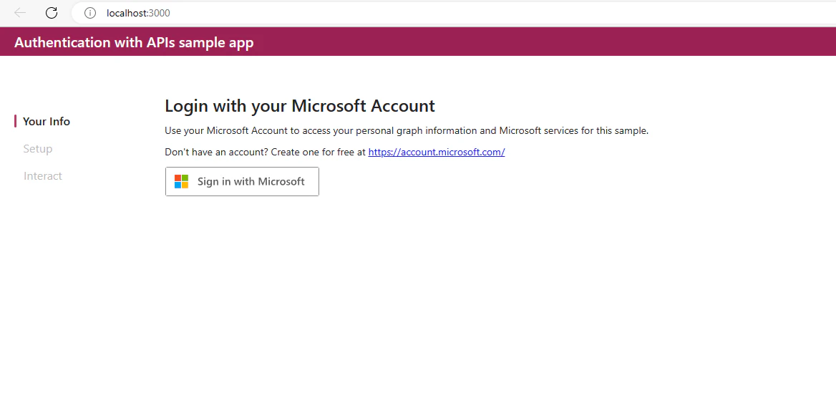Click the Authentication with APIs sample app title

click(134, 42)
